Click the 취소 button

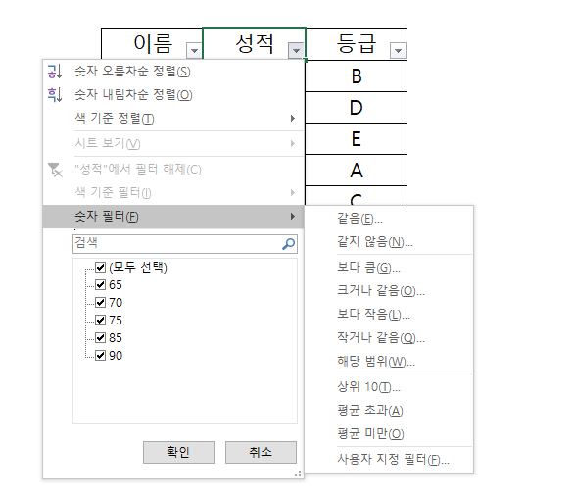(x=261, y=452)
